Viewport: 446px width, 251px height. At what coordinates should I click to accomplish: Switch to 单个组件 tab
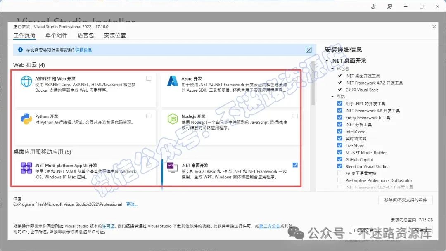pos(56,35)
